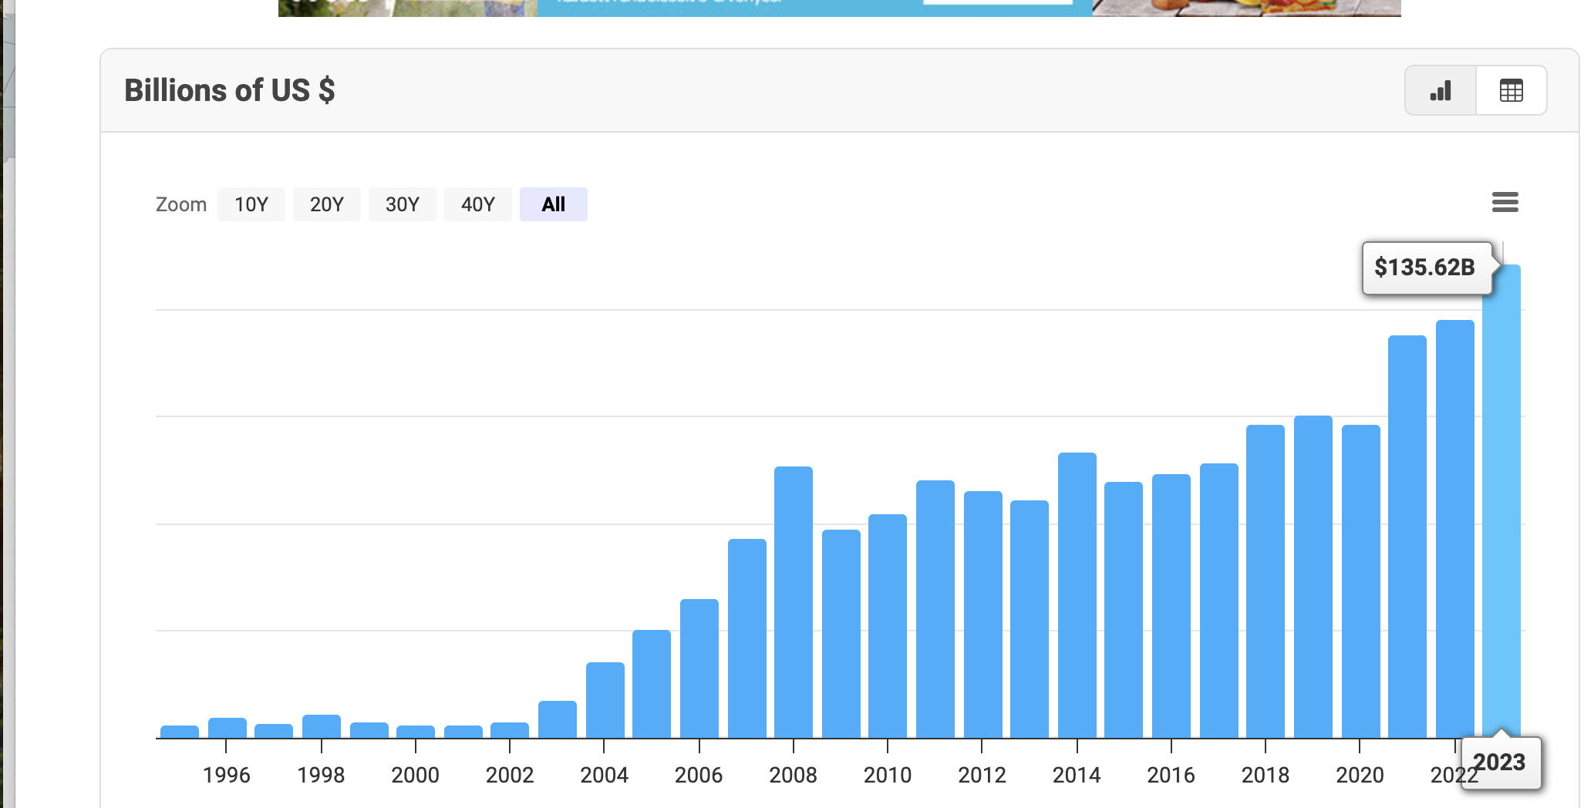Screen dimensions: 1584x808
Task: Click the 2004 bar in chart
Action: coord(605,700)
